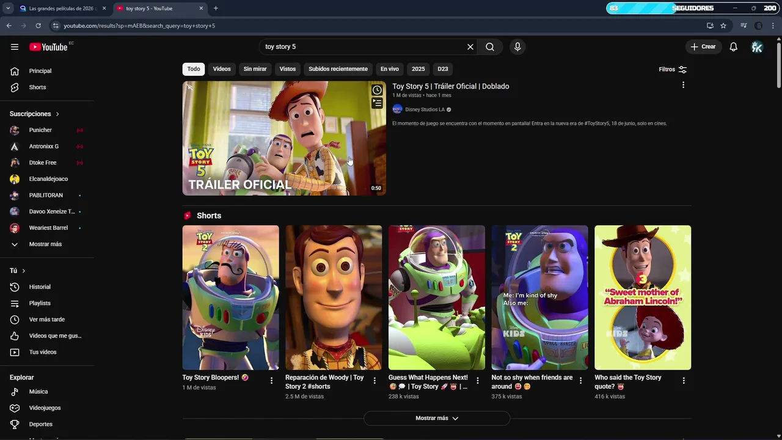The height and width of the screenshot is (440, 782).
Task: Open three-dot menu of Toy Story 5 trailer
Action: click(683, 85)
